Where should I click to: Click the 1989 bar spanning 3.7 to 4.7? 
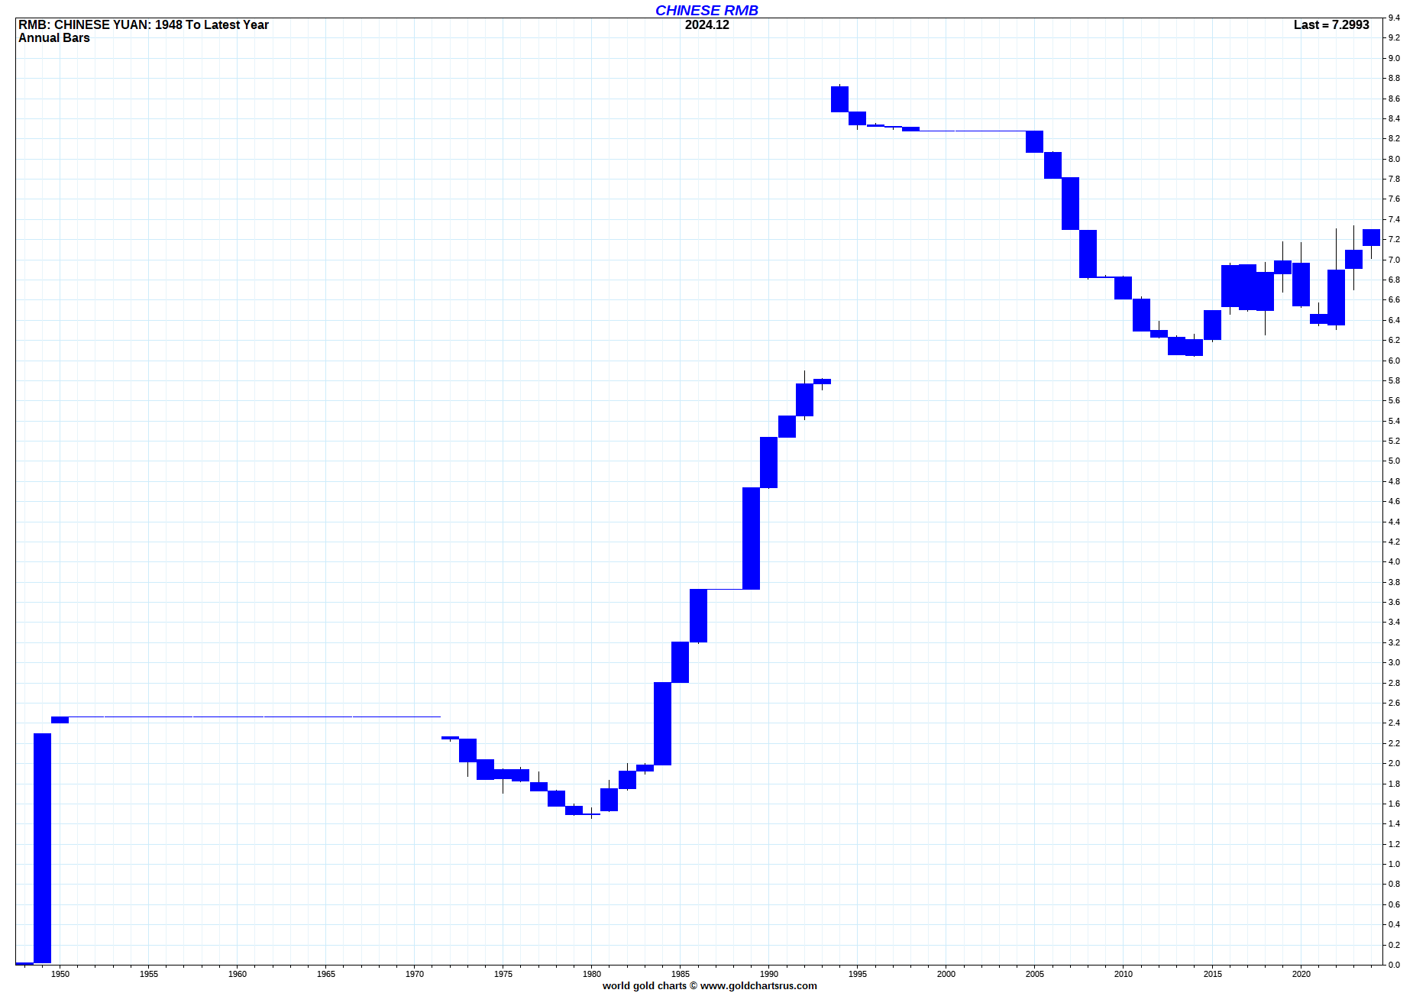[751, 539]
